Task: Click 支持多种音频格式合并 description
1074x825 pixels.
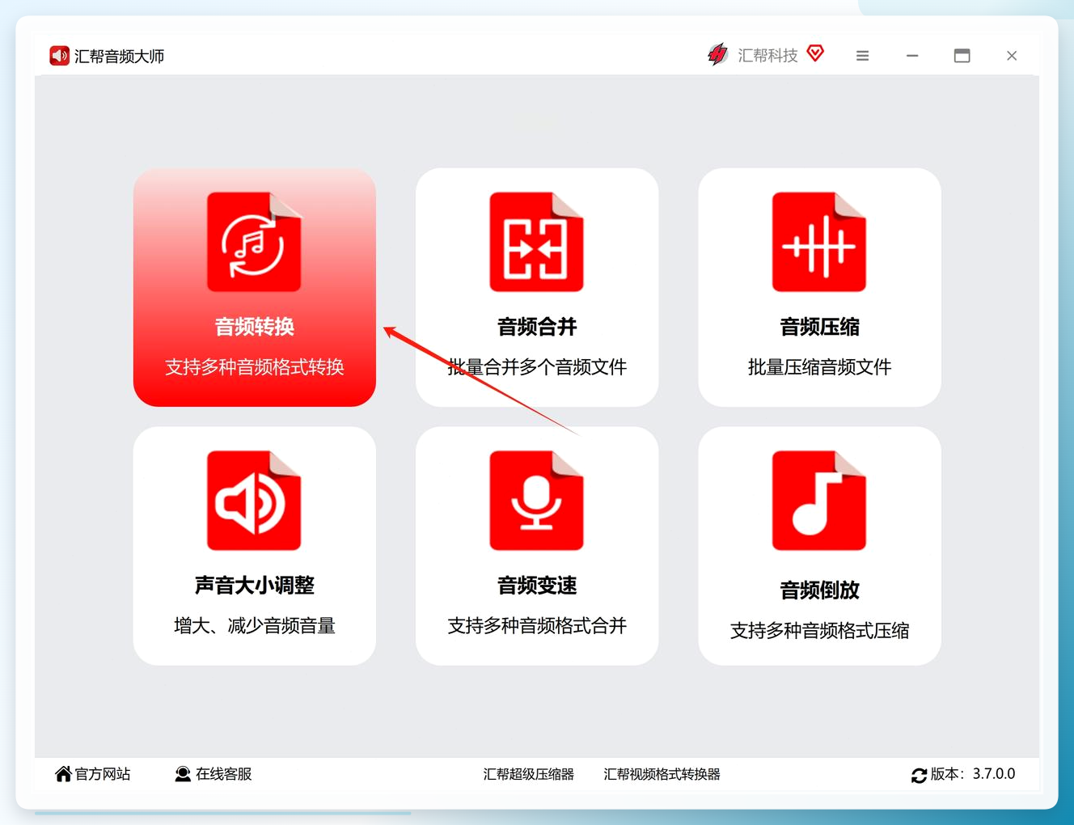Action: [537, 626]
